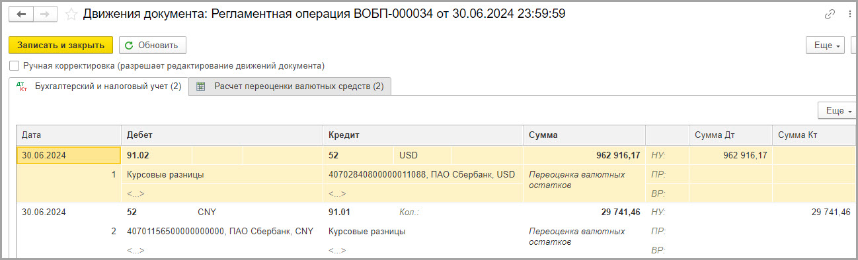Click the Дебет column header
This screenshot has width=858, height=260.
(x=221, y=135)
